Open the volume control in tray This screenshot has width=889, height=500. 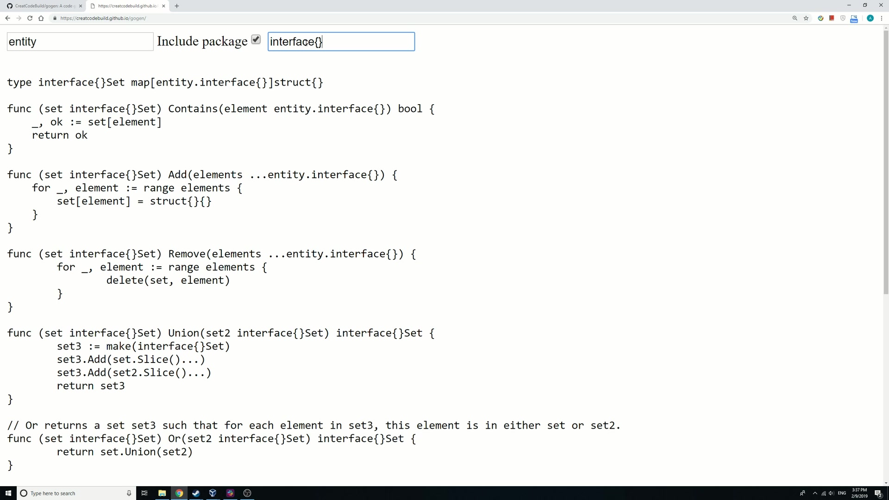point(832,493)
